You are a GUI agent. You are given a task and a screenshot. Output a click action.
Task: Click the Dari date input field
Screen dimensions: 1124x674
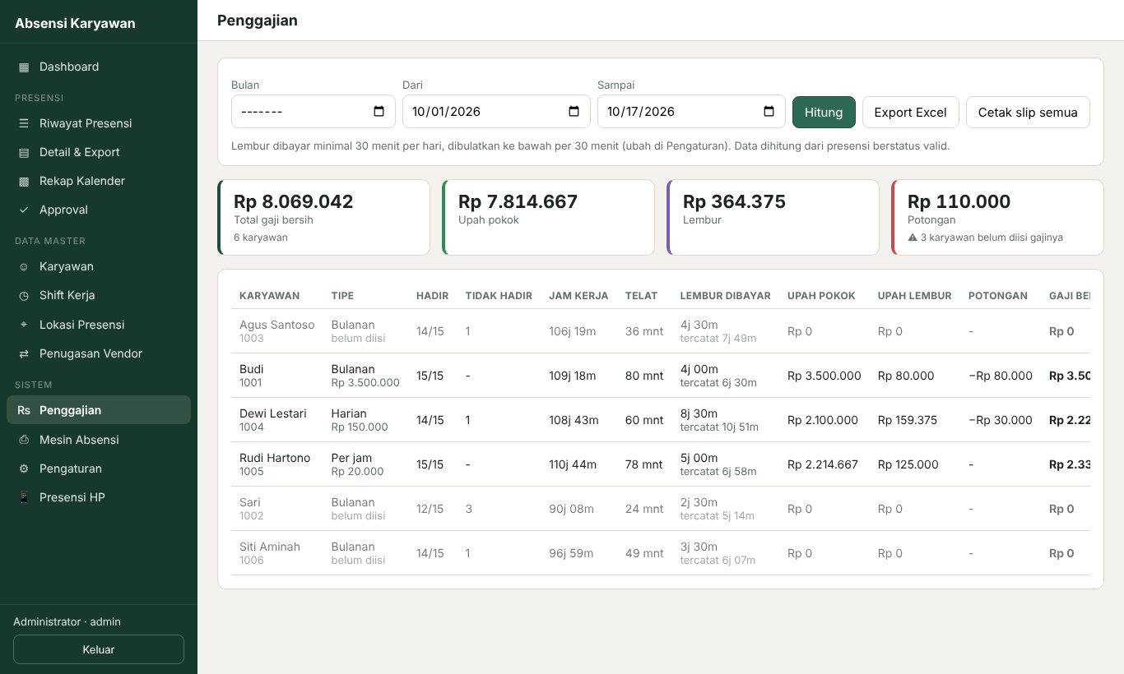pyautogui.click(x=496, y=112)
